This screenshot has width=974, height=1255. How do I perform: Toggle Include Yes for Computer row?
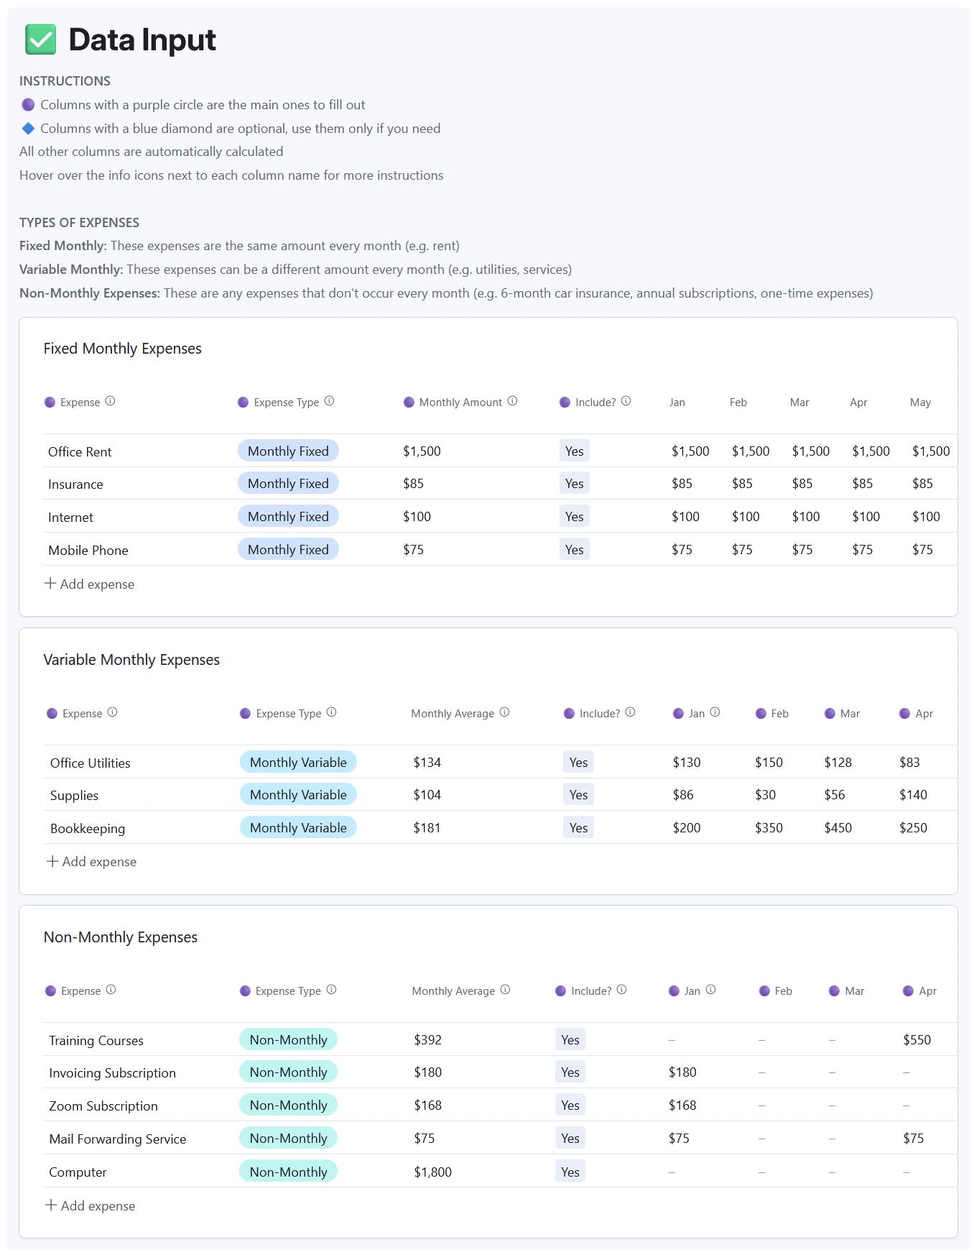[570, 1172]
